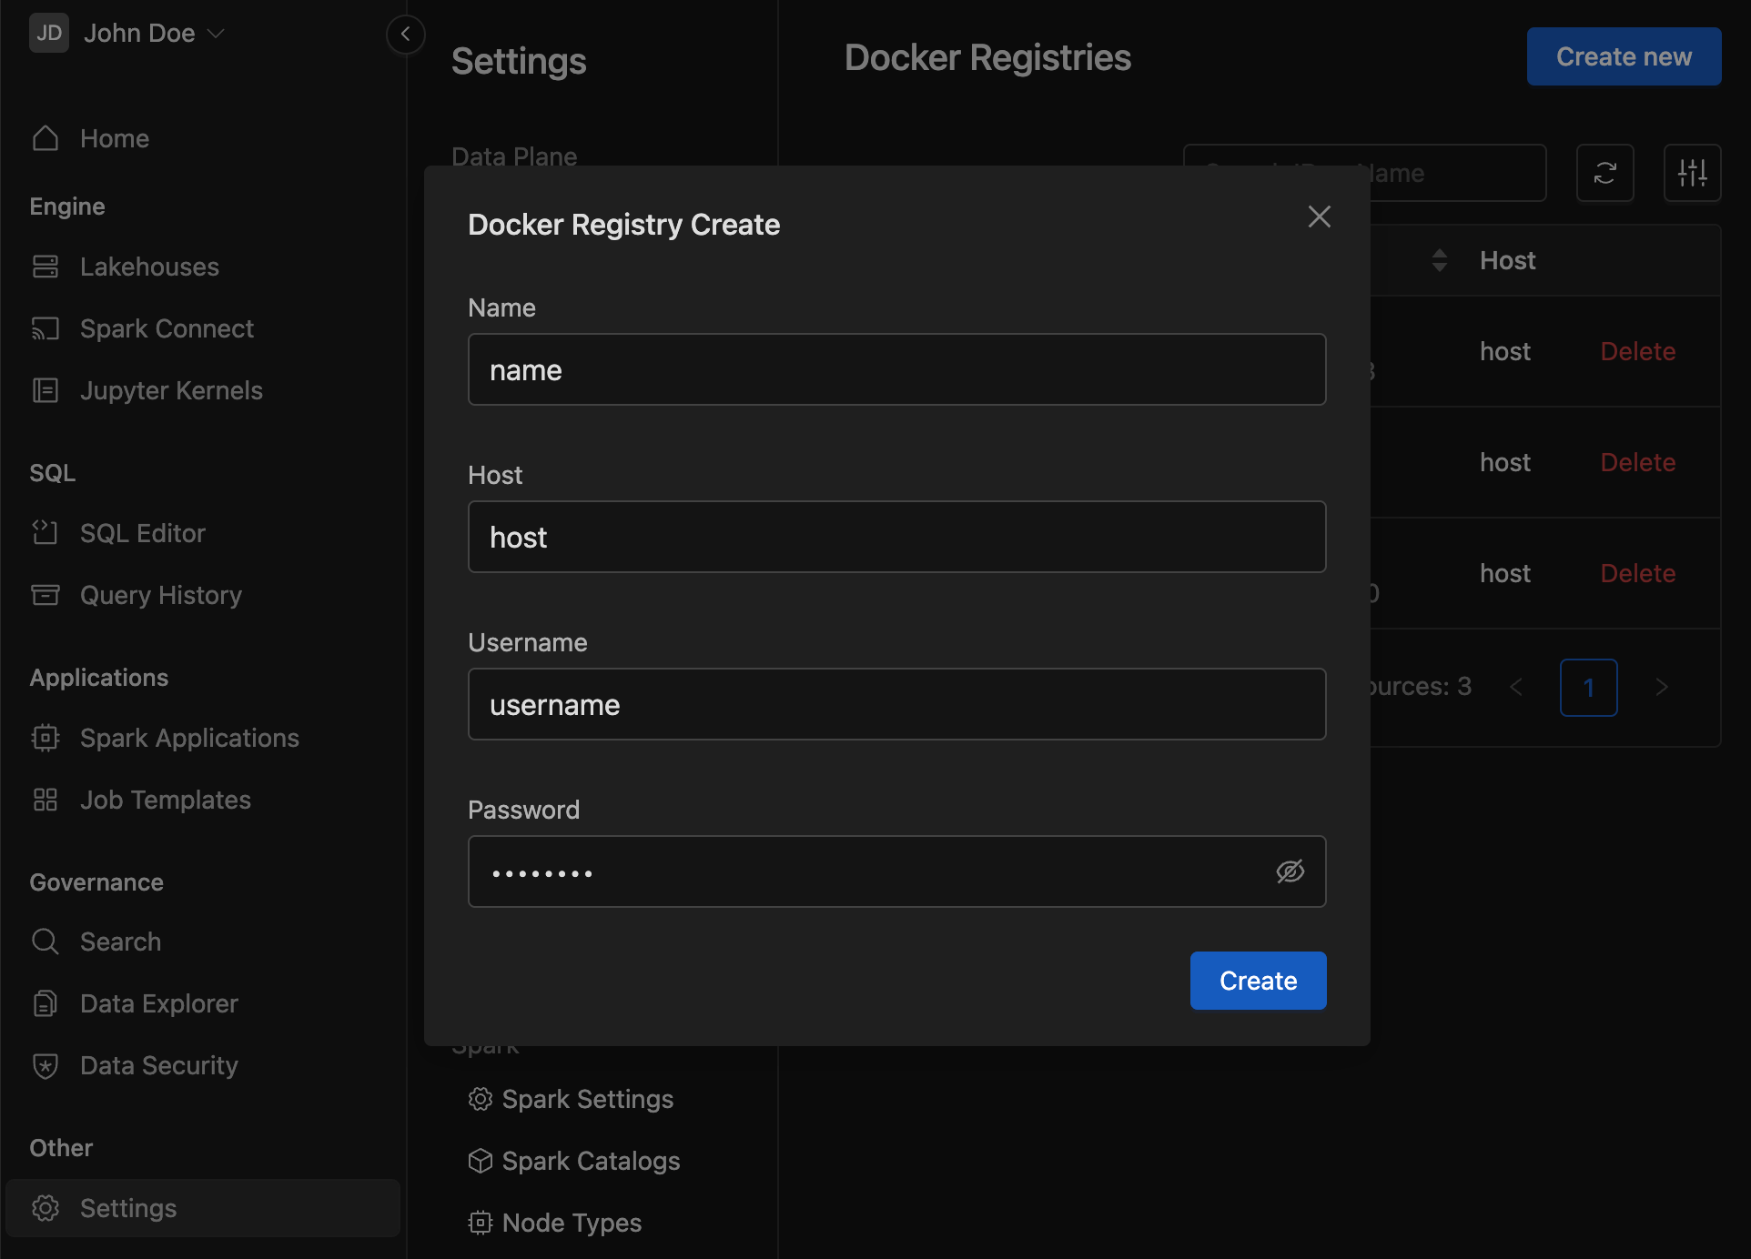Select the Data Plane tab

point(517,156)
